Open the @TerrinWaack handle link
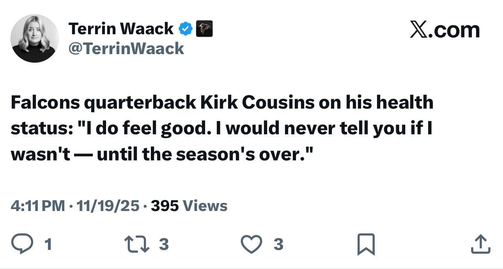 tap(126, 49)
